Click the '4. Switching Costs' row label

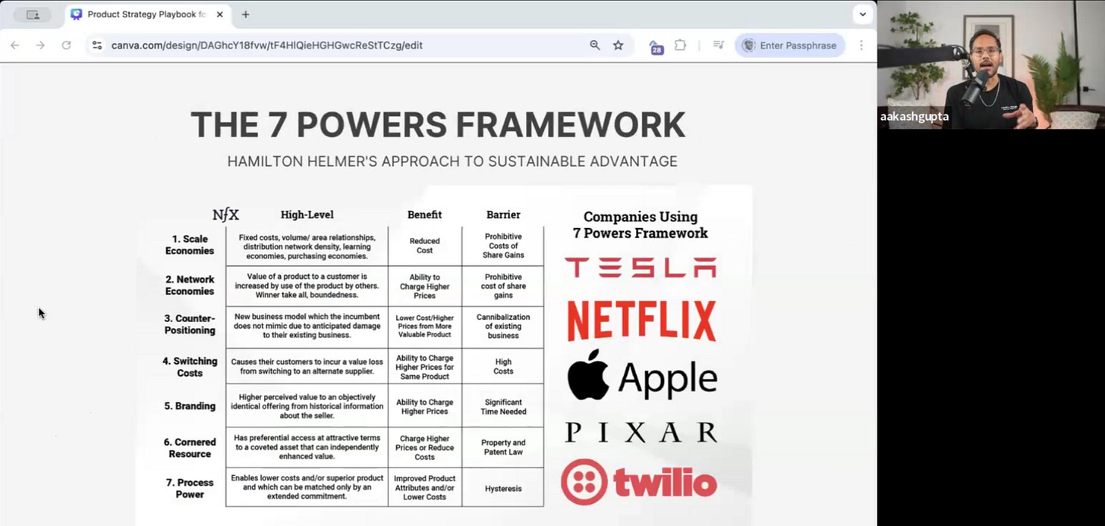[190, 367]
